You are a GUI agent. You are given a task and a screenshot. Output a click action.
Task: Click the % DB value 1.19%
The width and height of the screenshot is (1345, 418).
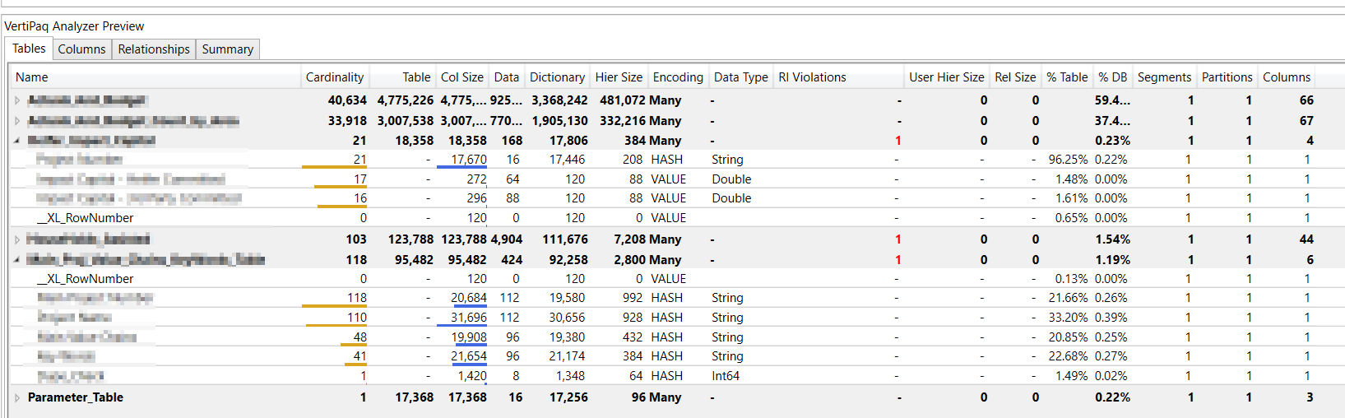(x=1112, y=260)
